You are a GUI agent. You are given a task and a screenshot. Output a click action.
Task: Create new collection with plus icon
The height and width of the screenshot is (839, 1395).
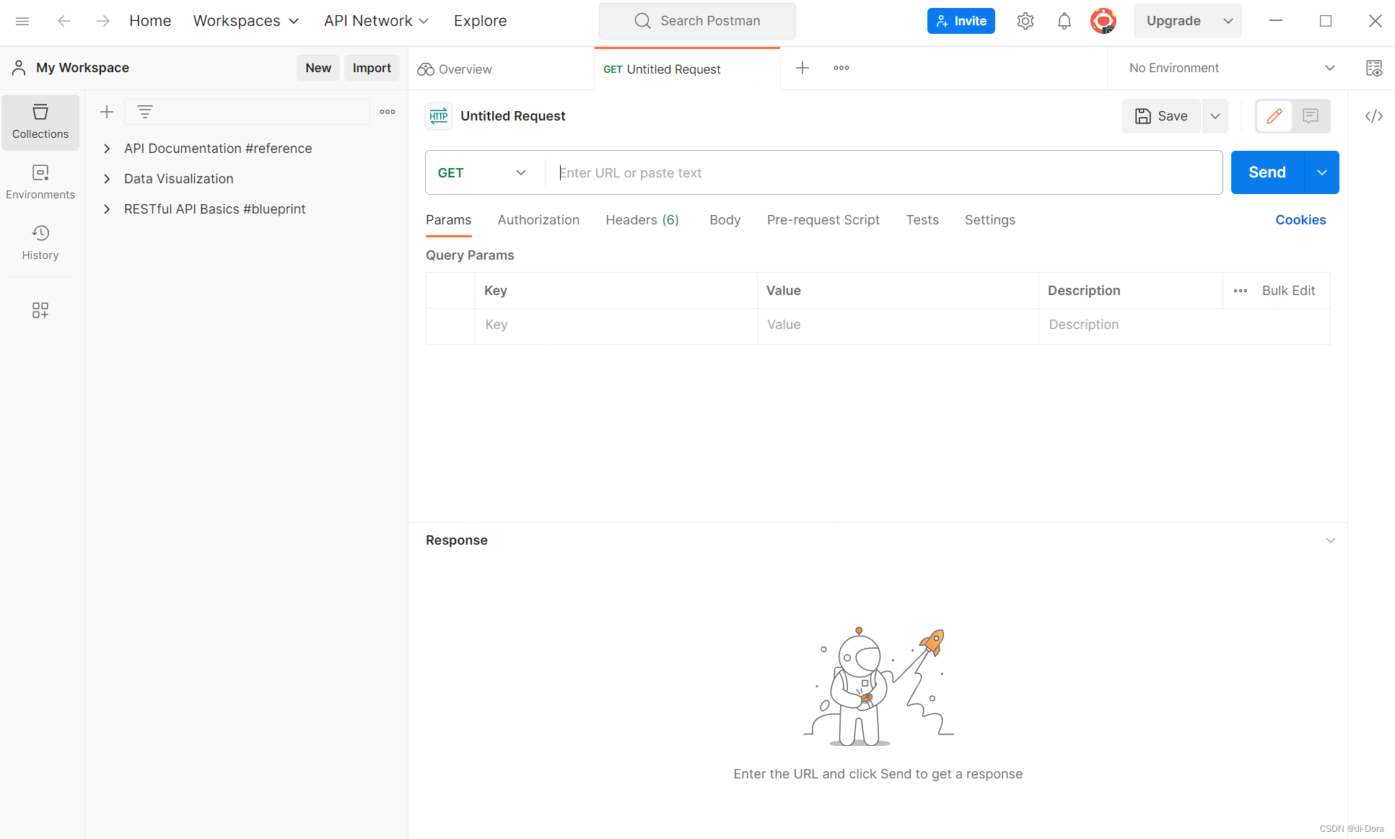(107, 112)
